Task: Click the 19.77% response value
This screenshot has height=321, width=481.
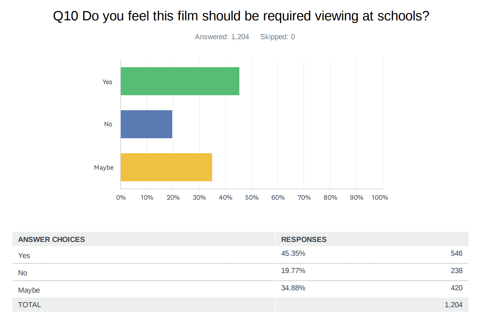Action: click(x=293, y=271)
